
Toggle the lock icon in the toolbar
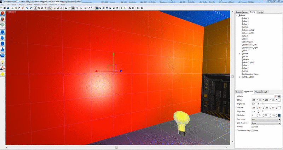[73, 8]
